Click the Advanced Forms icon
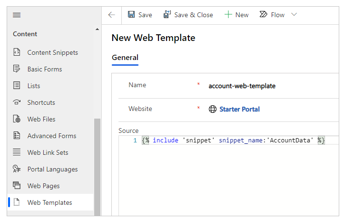 coord(17,136)
